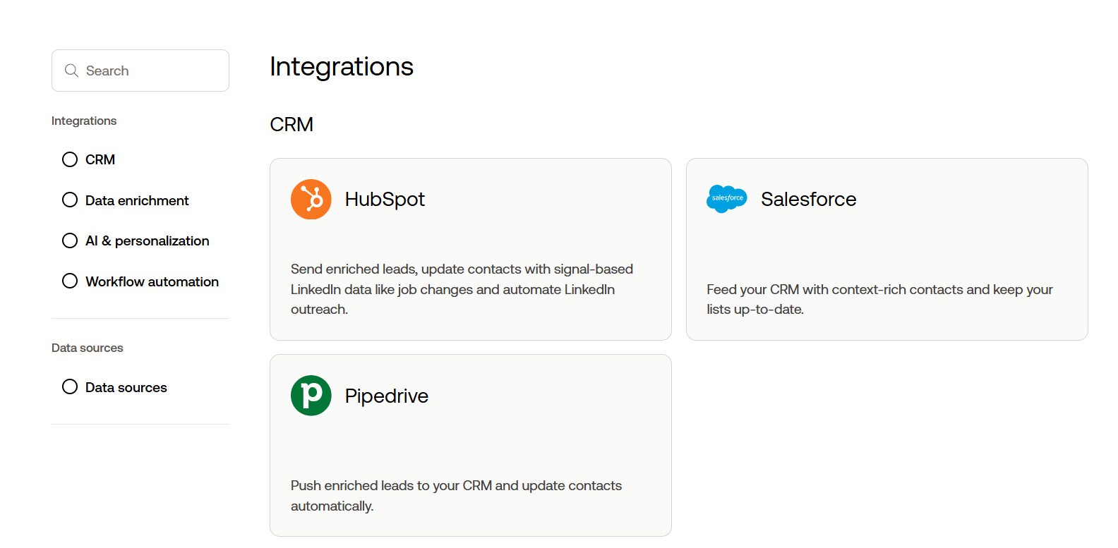Enable the Data sources radio filter
This screenshot has width=1118, height=548.
[70, 387]
